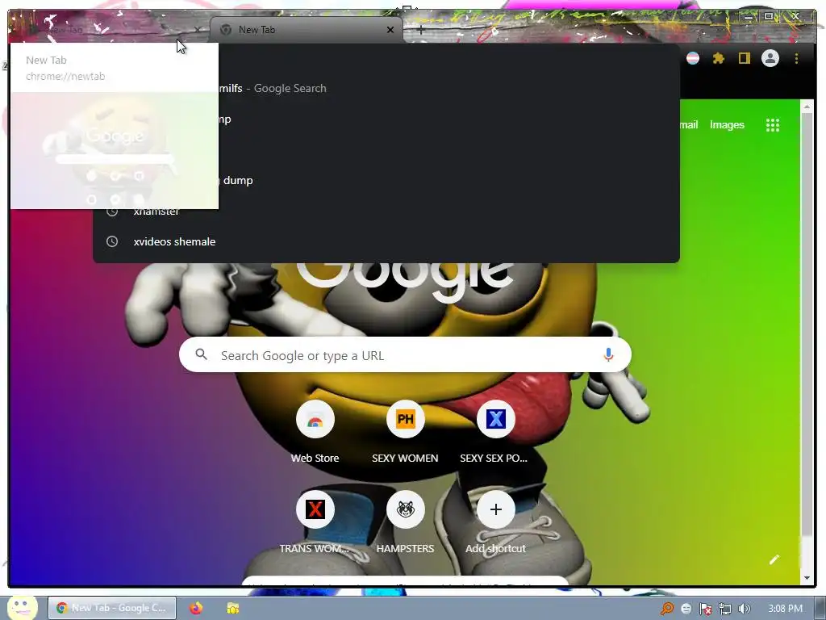
Task: Click orange magnifier tray icon
Action: click(667, 609)
